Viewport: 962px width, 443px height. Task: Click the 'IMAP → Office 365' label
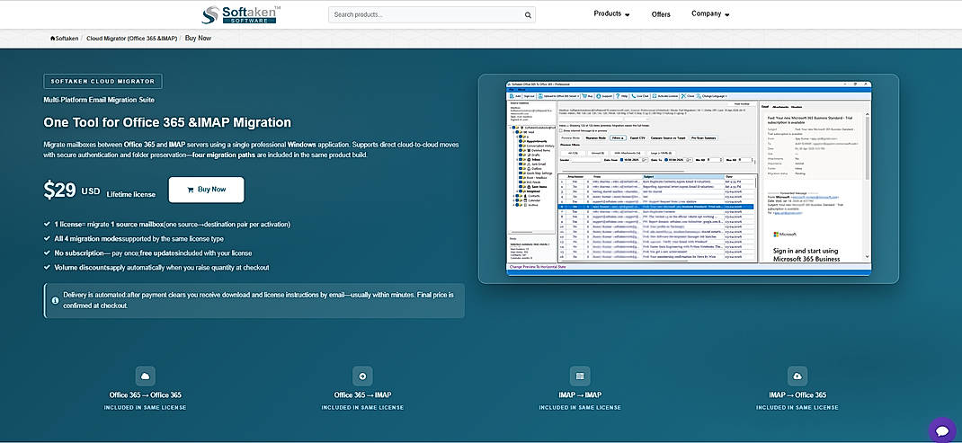click(x=797, y=395)
